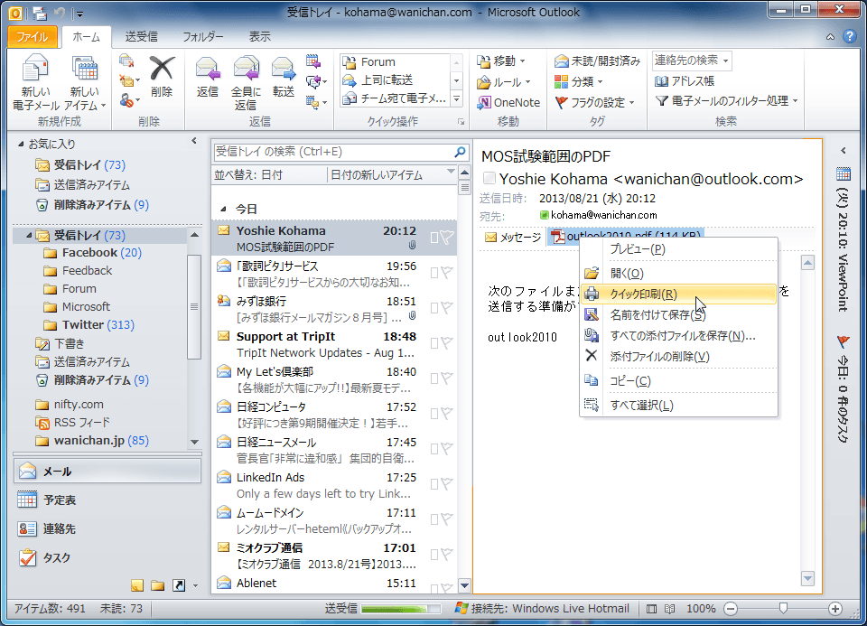This screenshot has height=626, width=867.
Task: Open Outlook help question mark icon
Action: pos(849,36)
